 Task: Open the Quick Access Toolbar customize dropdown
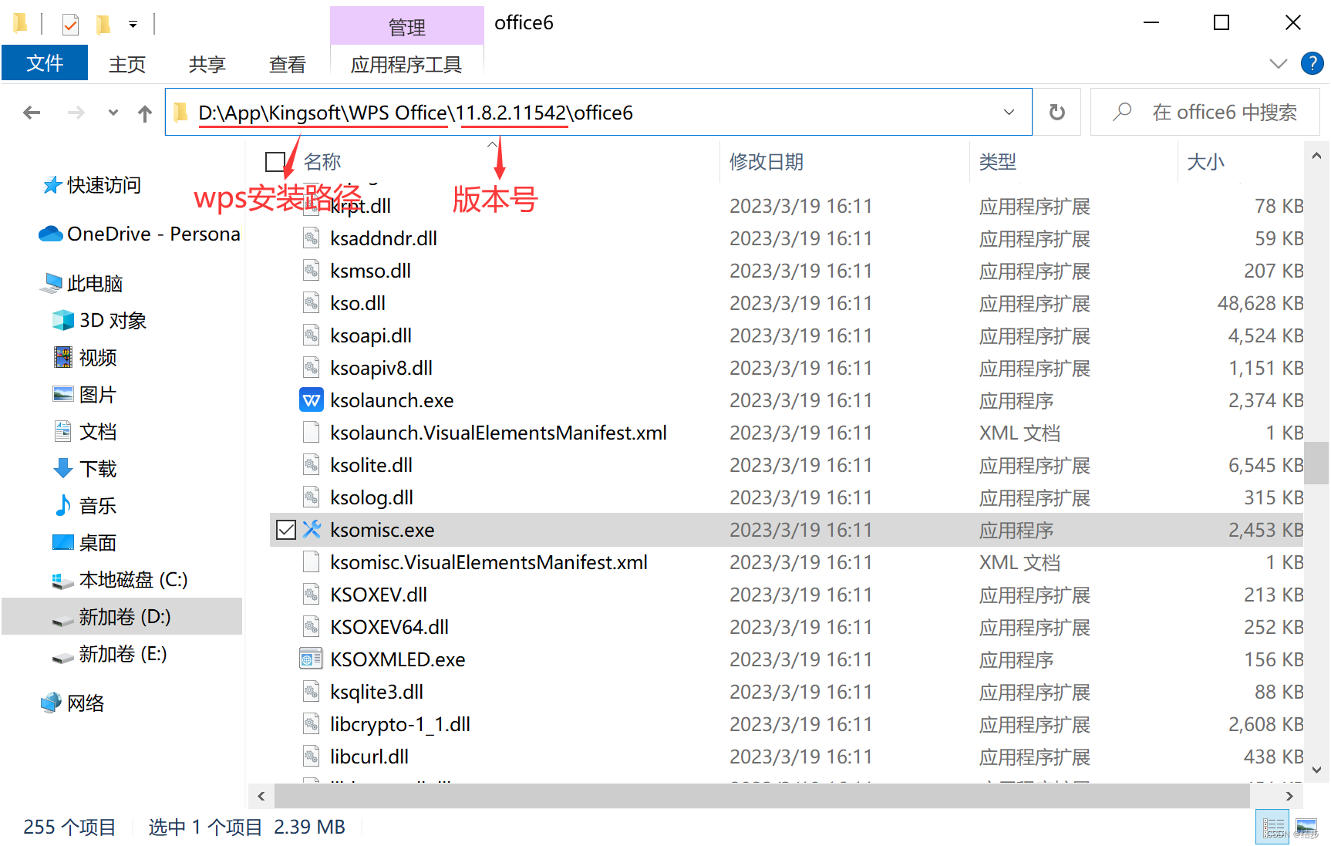133,25
